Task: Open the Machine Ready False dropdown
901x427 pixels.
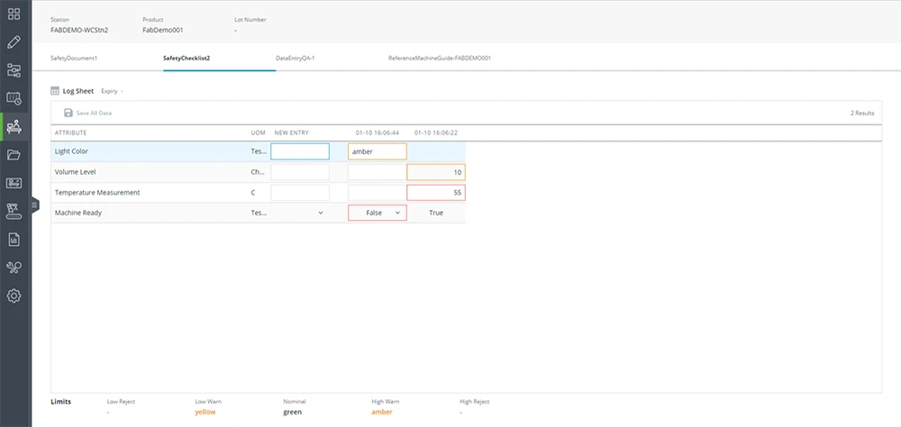Action: (x=378, y=213)
